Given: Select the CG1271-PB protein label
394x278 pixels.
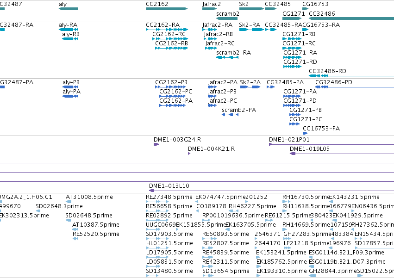Looking at the screenshot, I should (x=306, y=110).
